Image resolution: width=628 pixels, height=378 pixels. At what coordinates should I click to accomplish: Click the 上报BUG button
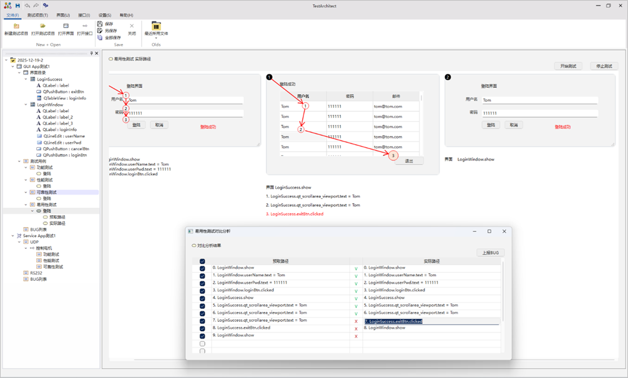pos(490,253)
